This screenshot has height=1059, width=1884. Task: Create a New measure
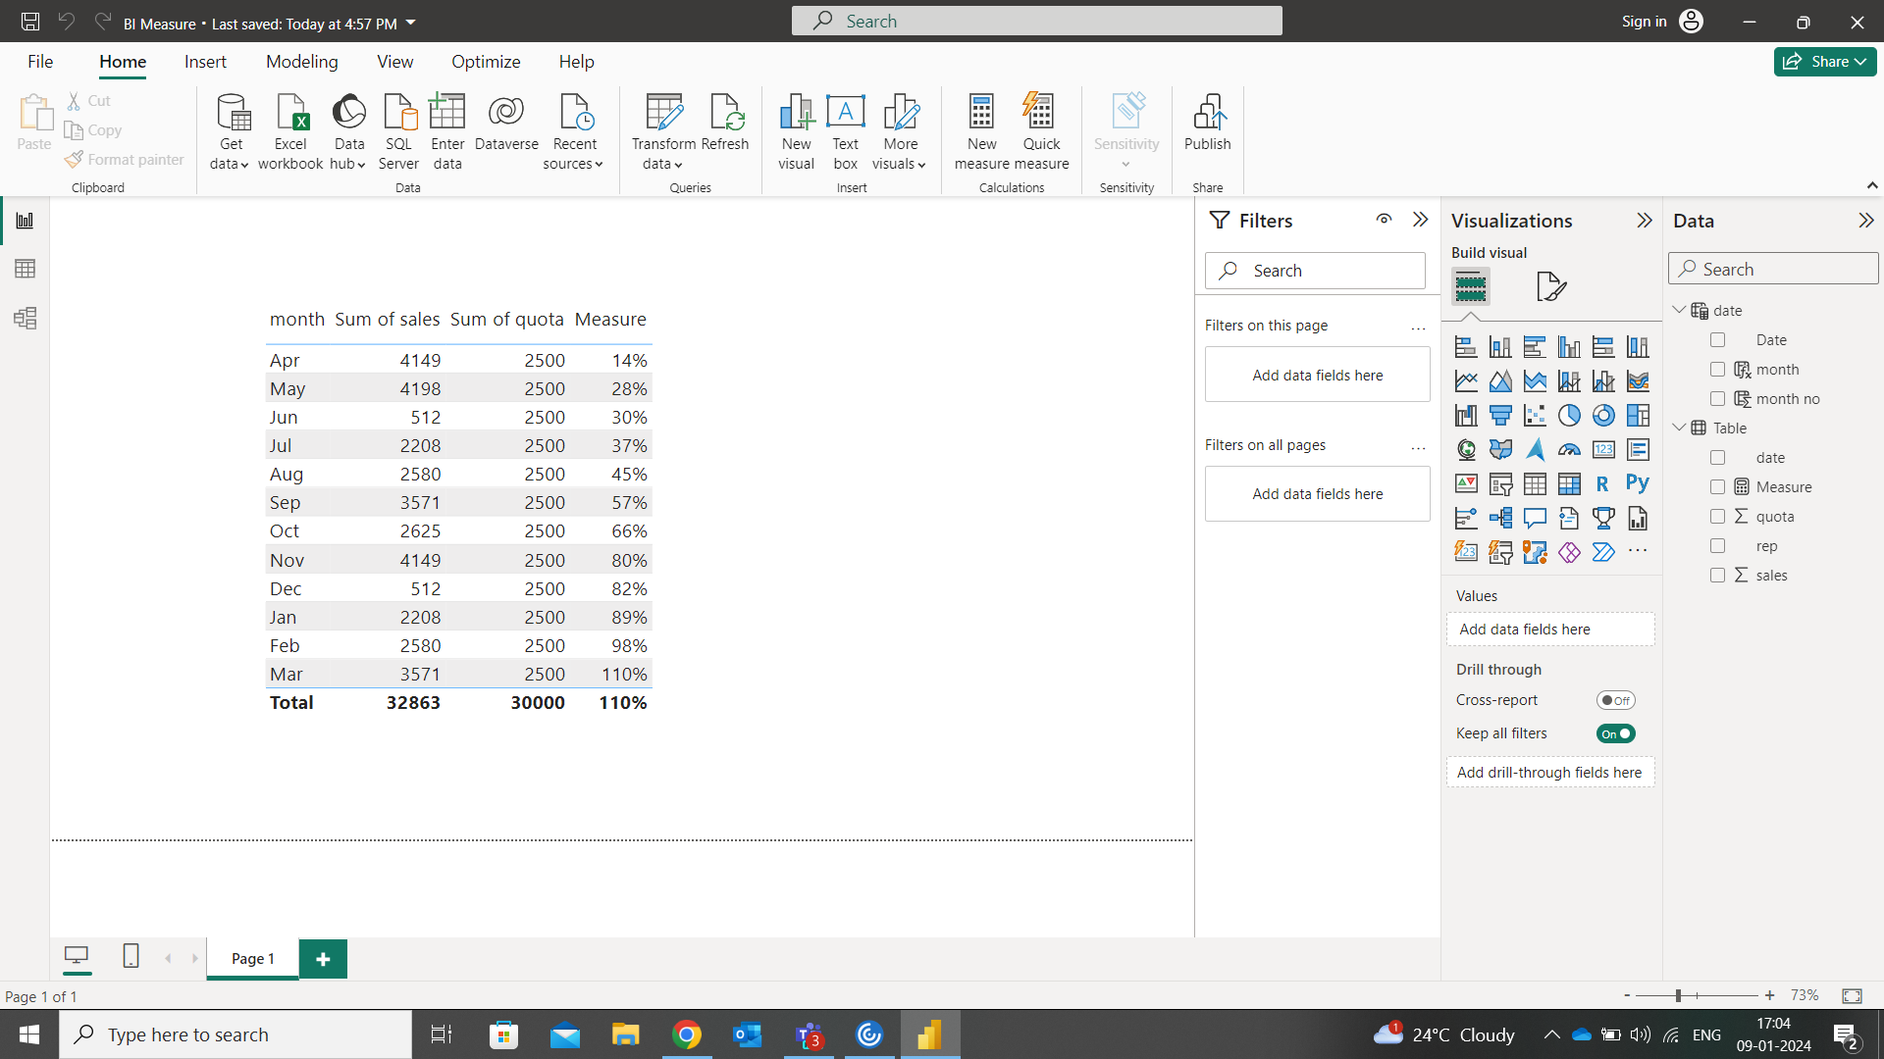[x=981, y=131]
